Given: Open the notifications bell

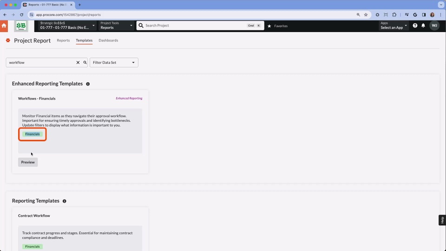Looking at the screenshot, I should coord(423,26).
